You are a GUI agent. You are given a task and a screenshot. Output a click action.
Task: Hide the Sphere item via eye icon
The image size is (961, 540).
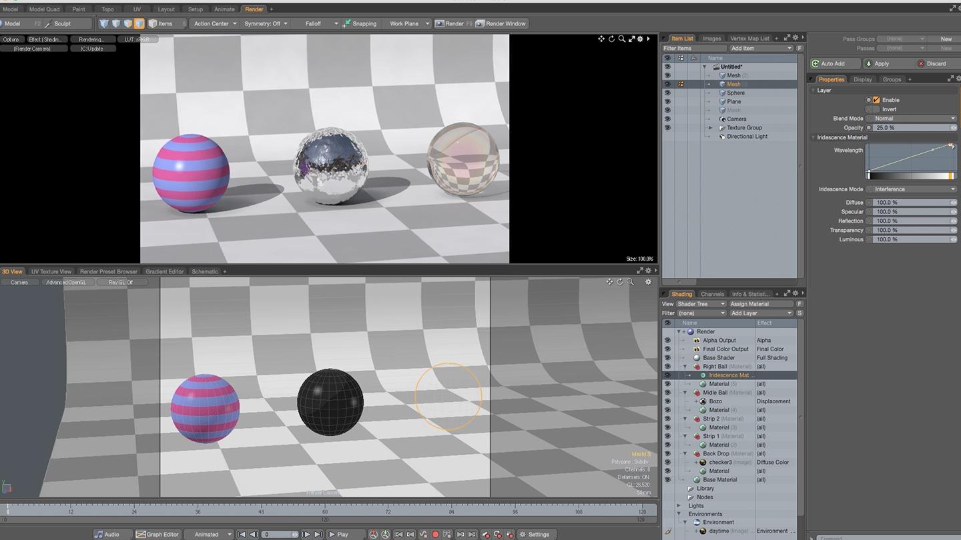pos(667,93)
